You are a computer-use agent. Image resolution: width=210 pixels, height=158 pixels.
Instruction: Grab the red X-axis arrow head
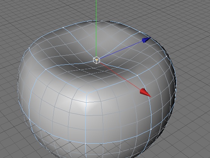coord(145,93)
